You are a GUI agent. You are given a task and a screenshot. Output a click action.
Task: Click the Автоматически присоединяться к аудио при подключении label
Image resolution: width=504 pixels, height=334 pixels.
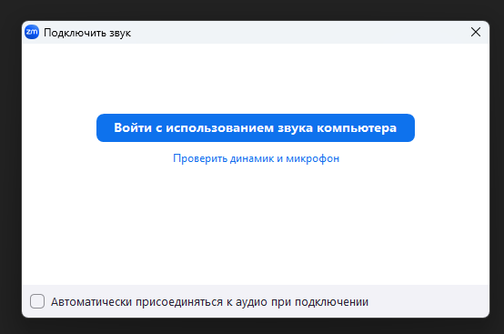point(209,302)
